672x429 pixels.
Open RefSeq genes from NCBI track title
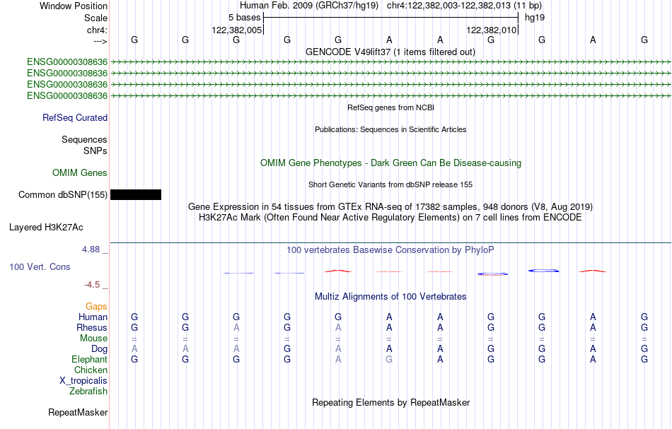(390, 107)
